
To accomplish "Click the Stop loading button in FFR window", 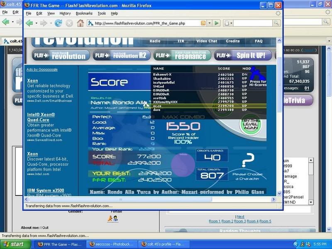I will pyautogui.click(x=69, y=23).
